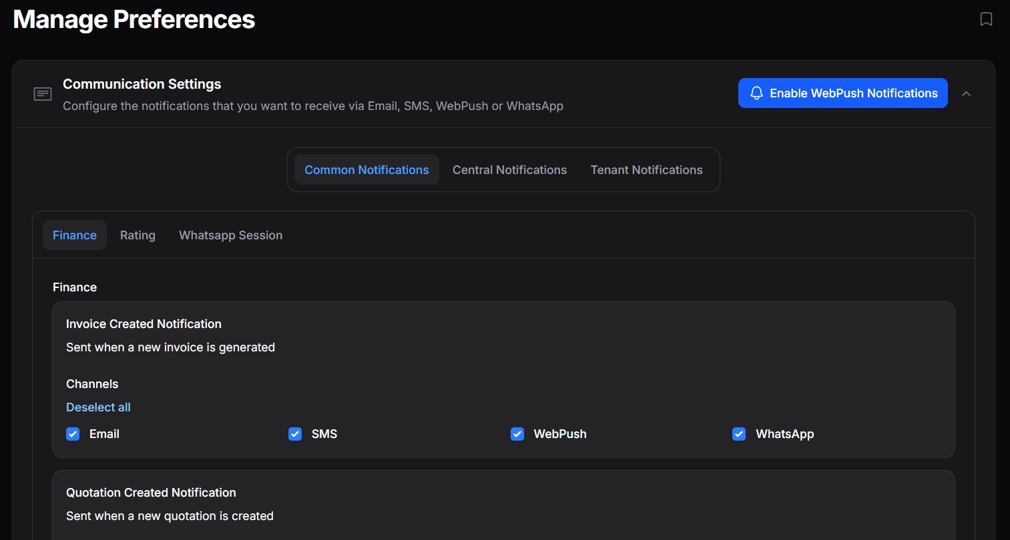This screenshot has height=540, width=1010.
Task: Enable WebPush Notifications via the bell button
Action: [x=842, y=93]
